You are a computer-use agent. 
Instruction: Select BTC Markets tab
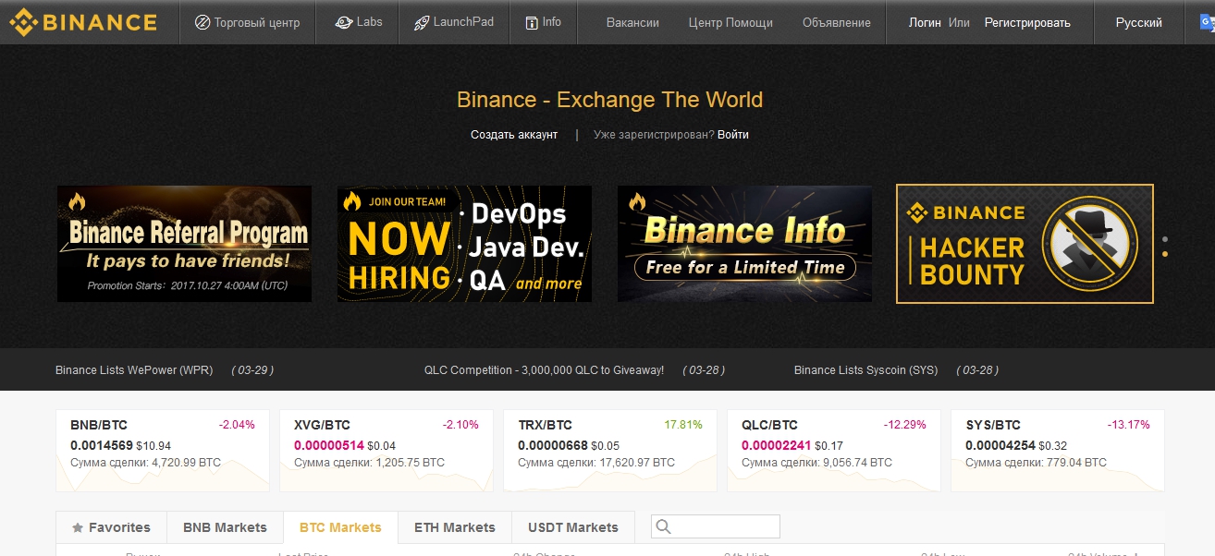tap(340, 527)
